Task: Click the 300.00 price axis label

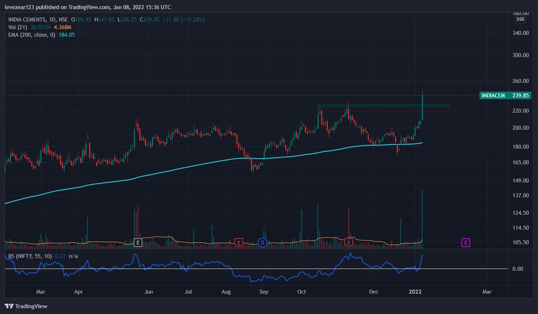Action: click(521, 55)
